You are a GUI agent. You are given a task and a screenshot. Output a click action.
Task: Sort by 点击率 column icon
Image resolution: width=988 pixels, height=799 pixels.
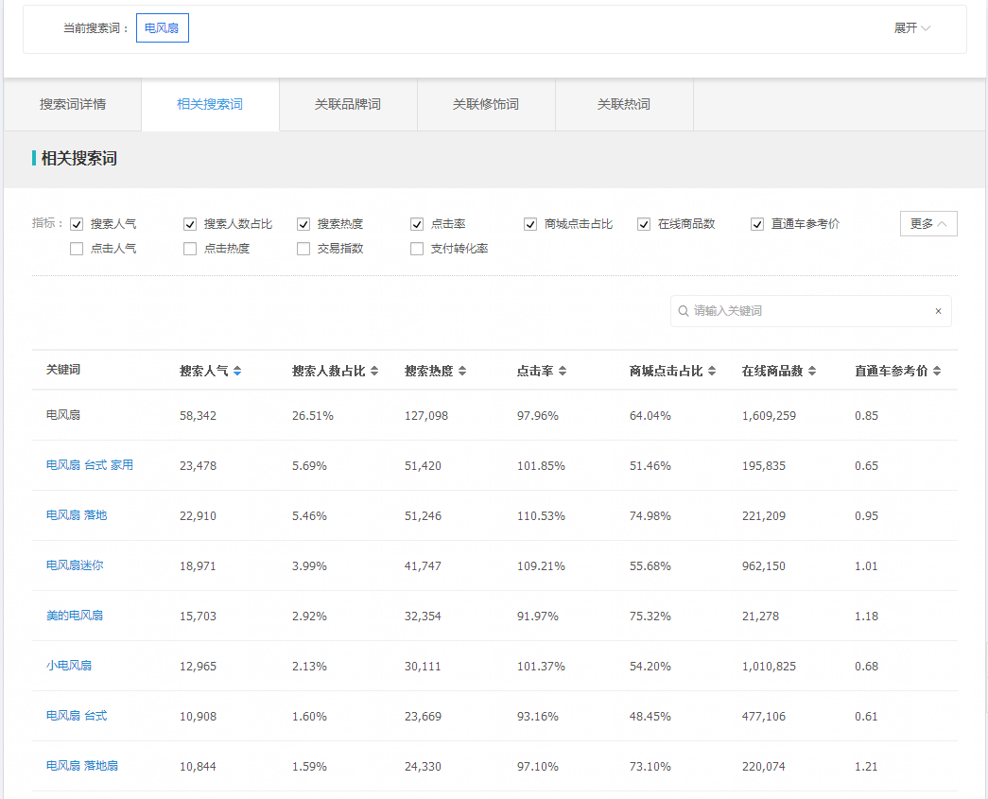(x=563, y=372)
